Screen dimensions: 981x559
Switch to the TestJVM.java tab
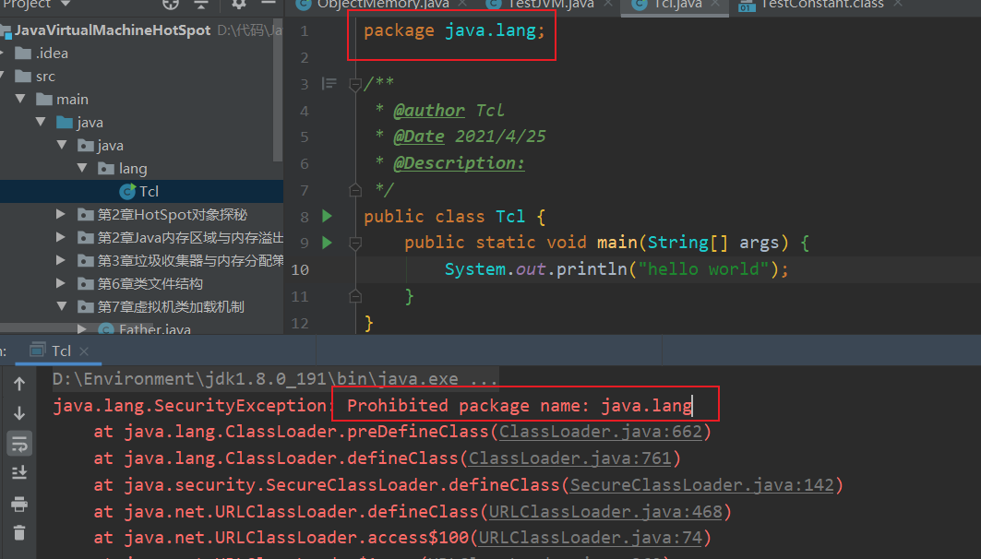point(551,5)
